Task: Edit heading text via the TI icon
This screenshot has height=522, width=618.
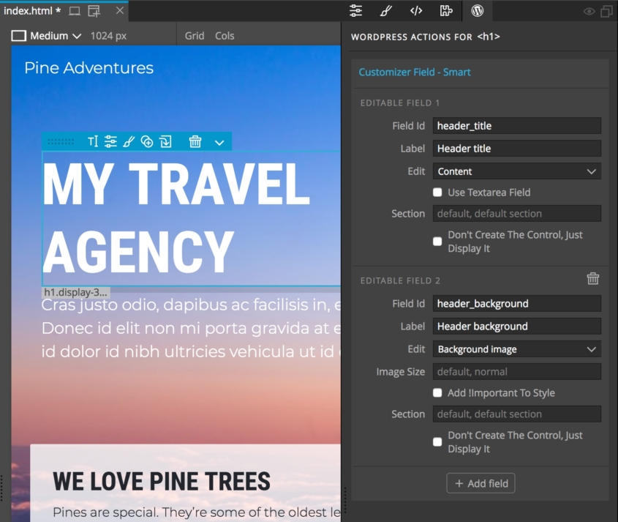Action: (92, 141)
